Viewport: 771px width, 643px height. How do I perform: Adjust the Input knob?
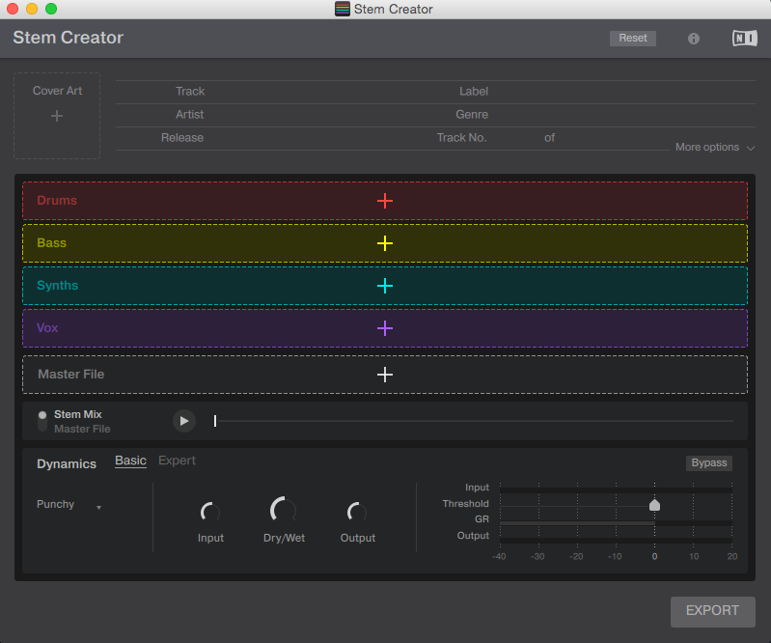[210, 512]
